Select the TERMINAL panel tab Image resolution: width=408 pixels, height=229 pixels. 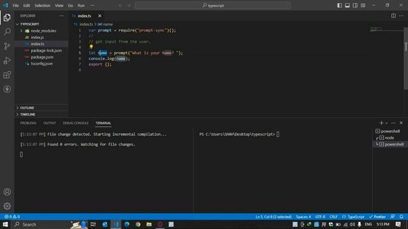(103, 123)
